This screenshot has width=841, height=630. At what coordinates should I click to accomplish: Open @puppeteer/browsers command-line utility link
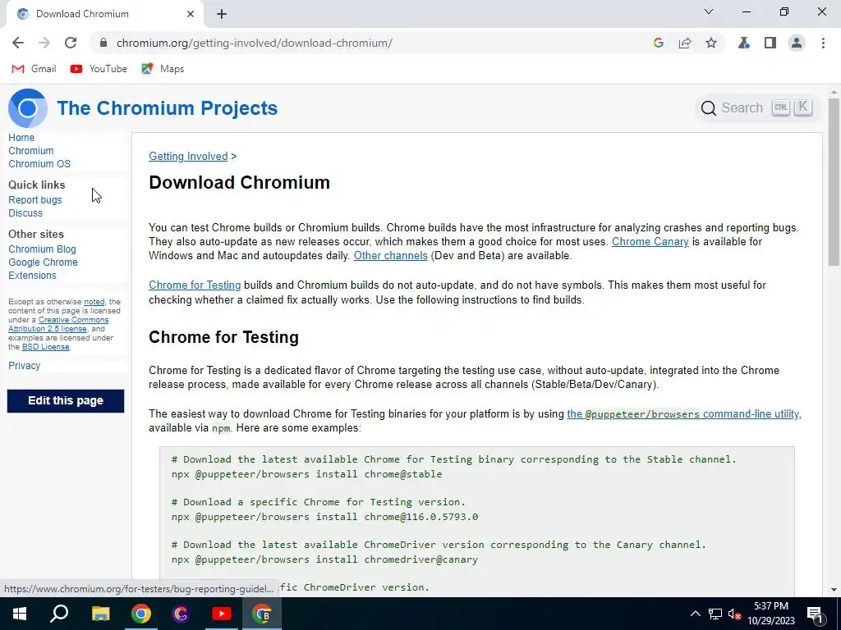click(x=682, y=413)
